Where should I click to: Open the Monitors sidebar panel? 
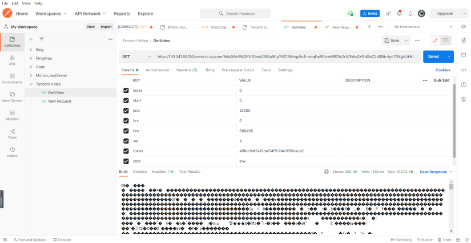[13, 115]
